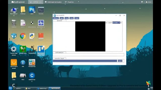The image size is (161, 90).
Task: Click show-desktop button at taskbar far right
Action: coord(152,88)
